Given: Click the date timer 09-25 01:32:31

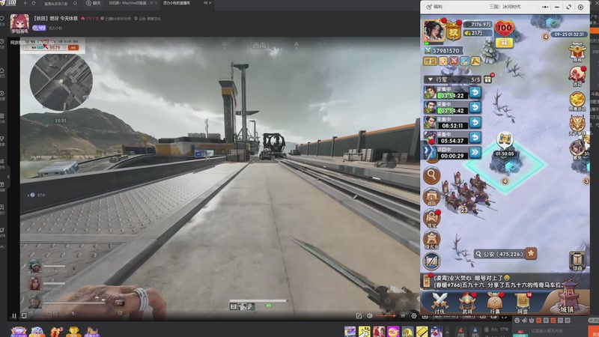Looking at the screenshot, I should click(x=569, y=34).
